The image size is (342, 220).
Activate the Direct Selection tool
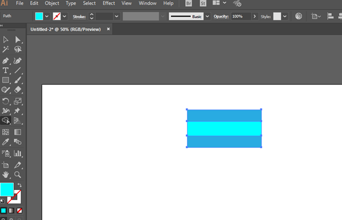pos(18,40)
